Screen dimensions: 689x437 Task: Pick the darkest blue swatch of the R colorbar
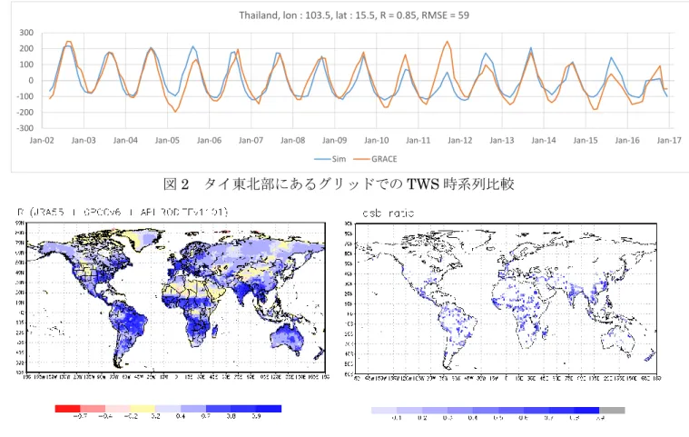269,409
